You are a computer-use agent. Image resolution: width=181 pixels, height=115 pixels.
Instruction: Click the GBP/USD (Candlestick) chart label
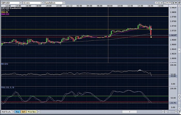[11, 8]
